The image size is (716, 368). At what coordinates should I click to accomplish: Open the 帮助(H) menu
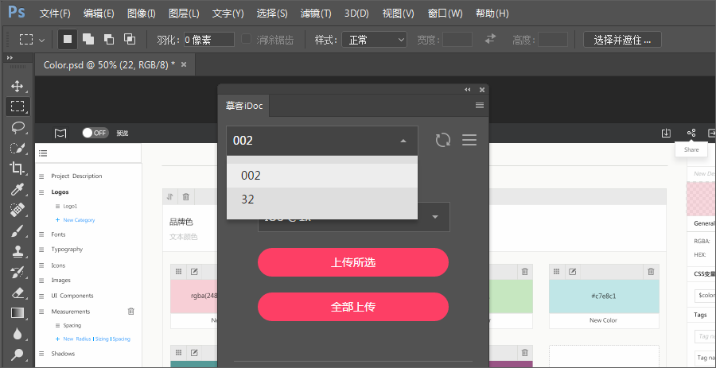pos(492,14)
